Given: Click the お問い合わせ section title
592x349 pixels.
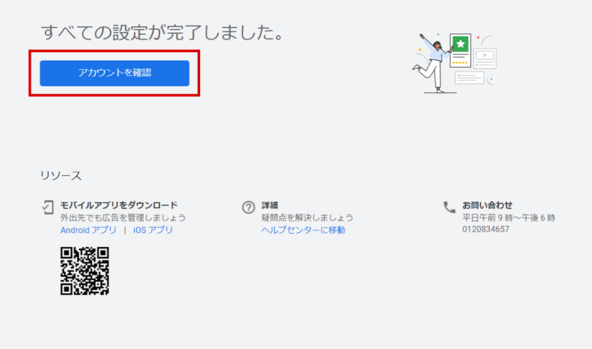Looking at the screenshot, I should pos(487,205).
